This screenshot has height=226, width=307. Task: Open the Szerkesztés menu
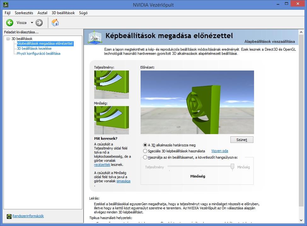pyautogui.click(x=24, y=13)
